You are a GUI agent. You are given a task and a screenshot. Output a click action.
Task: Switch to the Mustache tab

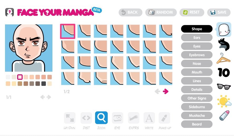click(x=197, y=116)
